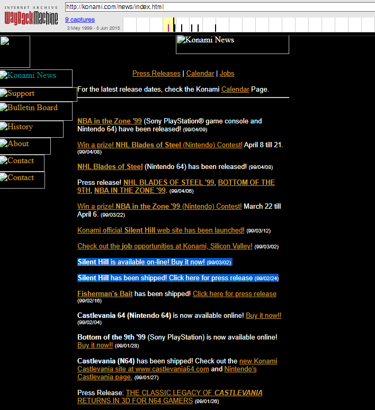Screen dimensions: 375x410
Task: Open the Konami official Silent Hill web site link
Action: pos(160,230)
